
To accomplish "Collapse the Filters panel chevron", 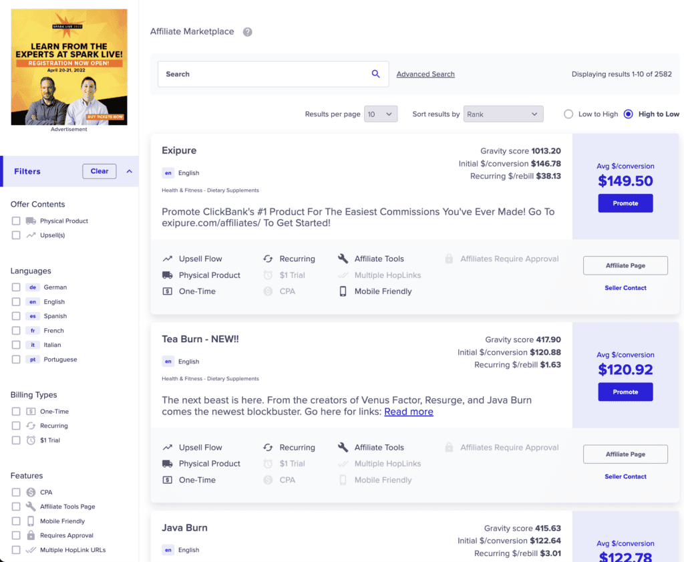I will [129, 172].
